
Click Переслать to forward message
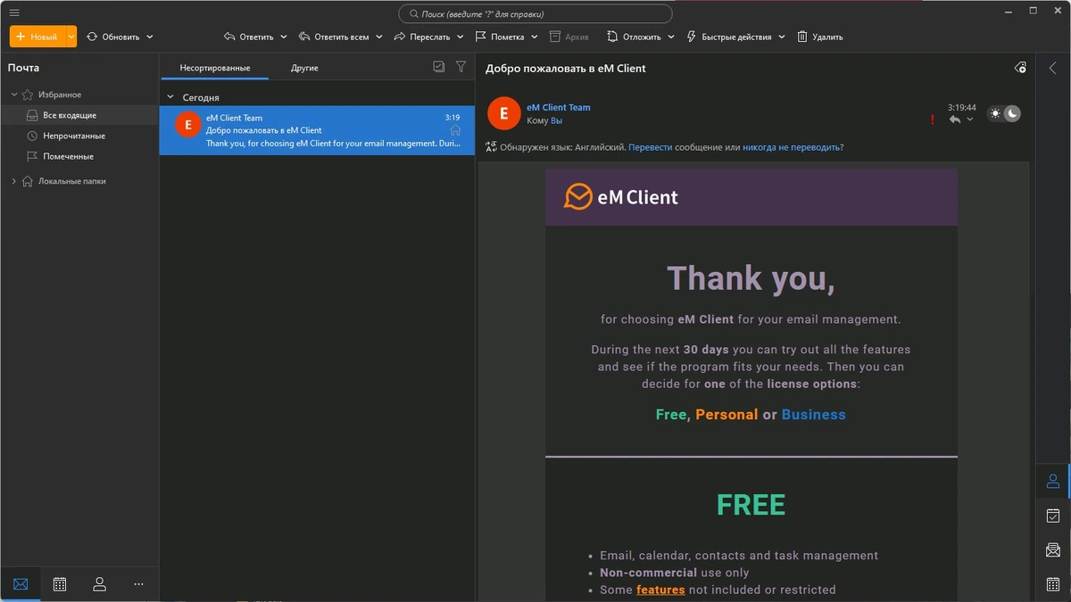[x=422, y=37]
